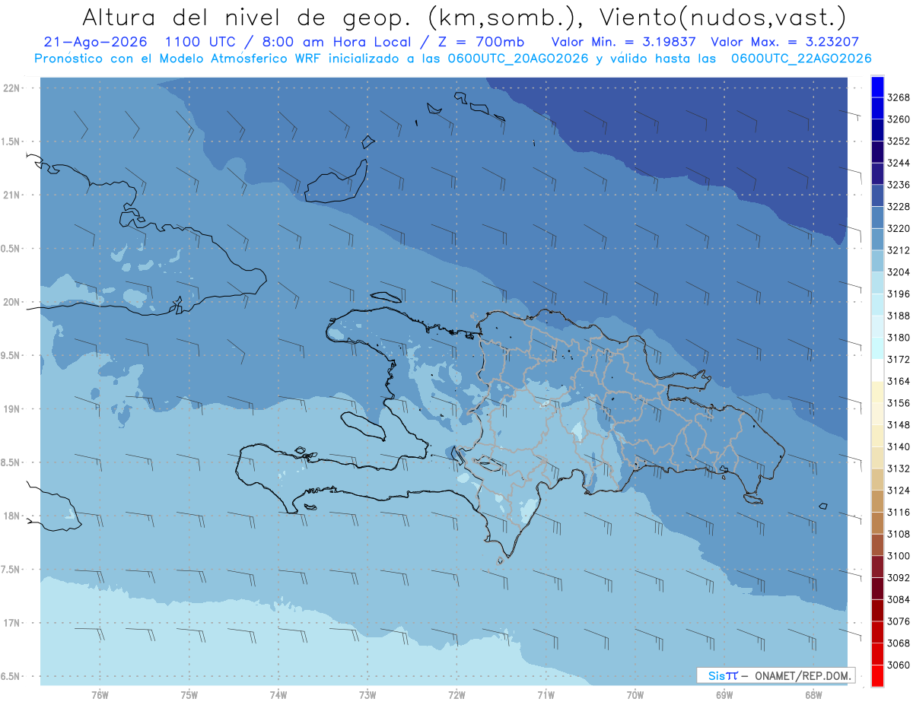Screen dimensions: 913x705
Task: Select the "73W" longitude label
Action: point(367,695)
